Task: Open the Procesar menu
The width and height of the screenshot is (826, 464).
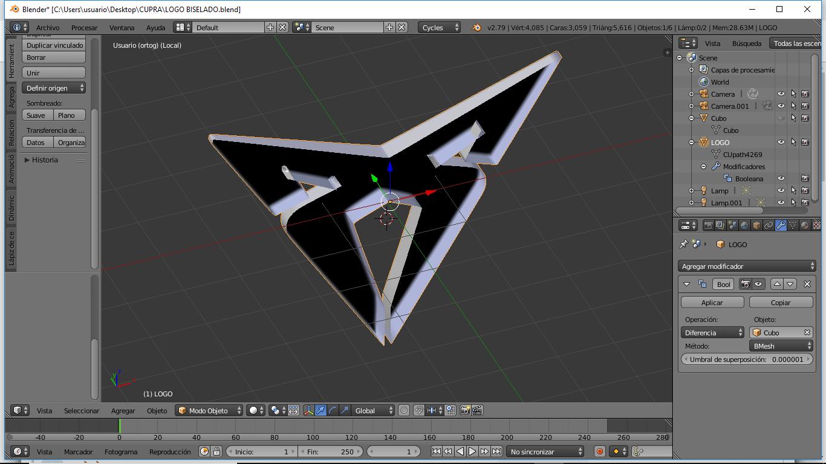Action: tap(84, 27)
